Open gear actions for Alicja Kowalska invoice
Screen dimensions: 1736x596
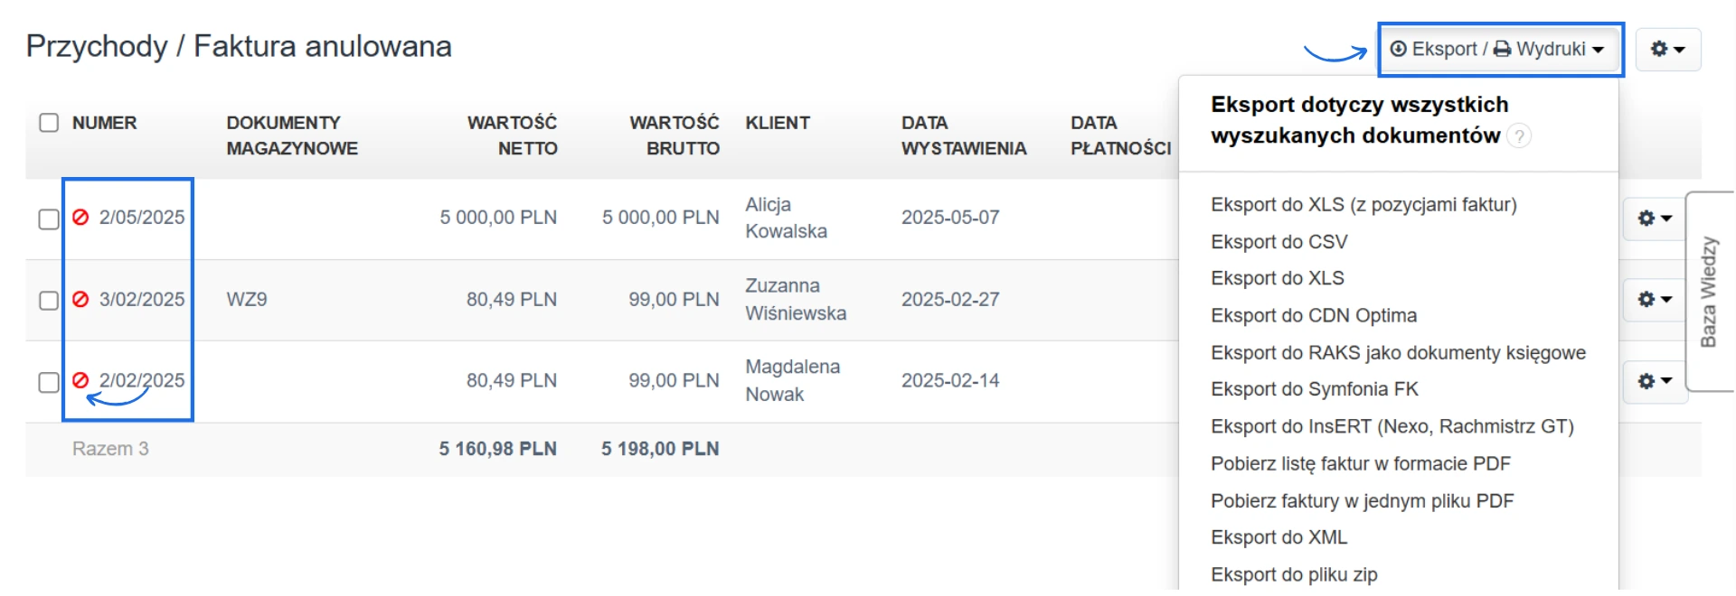point(1655,218)
